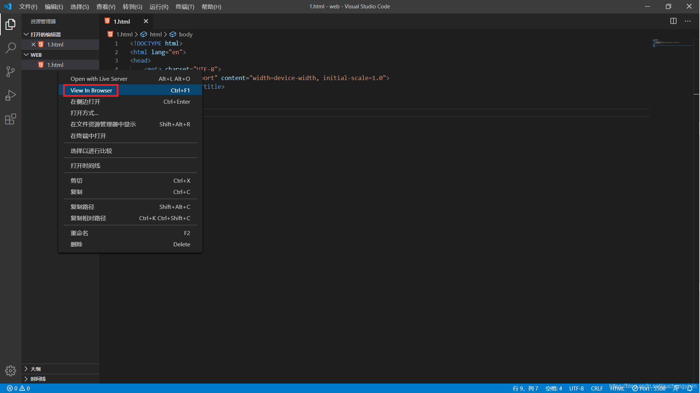
Task: Click the HTML language indicator in status bar
Action: [x=620, y=388]
